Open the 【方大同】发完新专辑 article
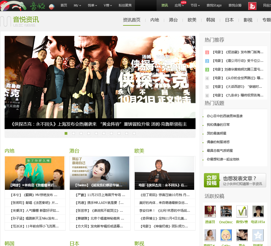271x246 pixels. [99, 226]
